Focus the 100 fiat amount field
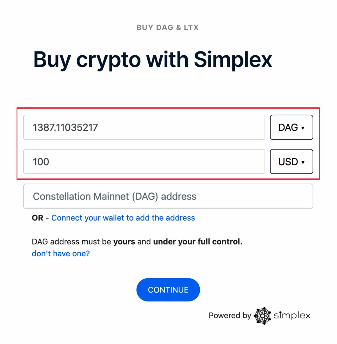Screen dimensions: 337x344 [x=144, y=162]
